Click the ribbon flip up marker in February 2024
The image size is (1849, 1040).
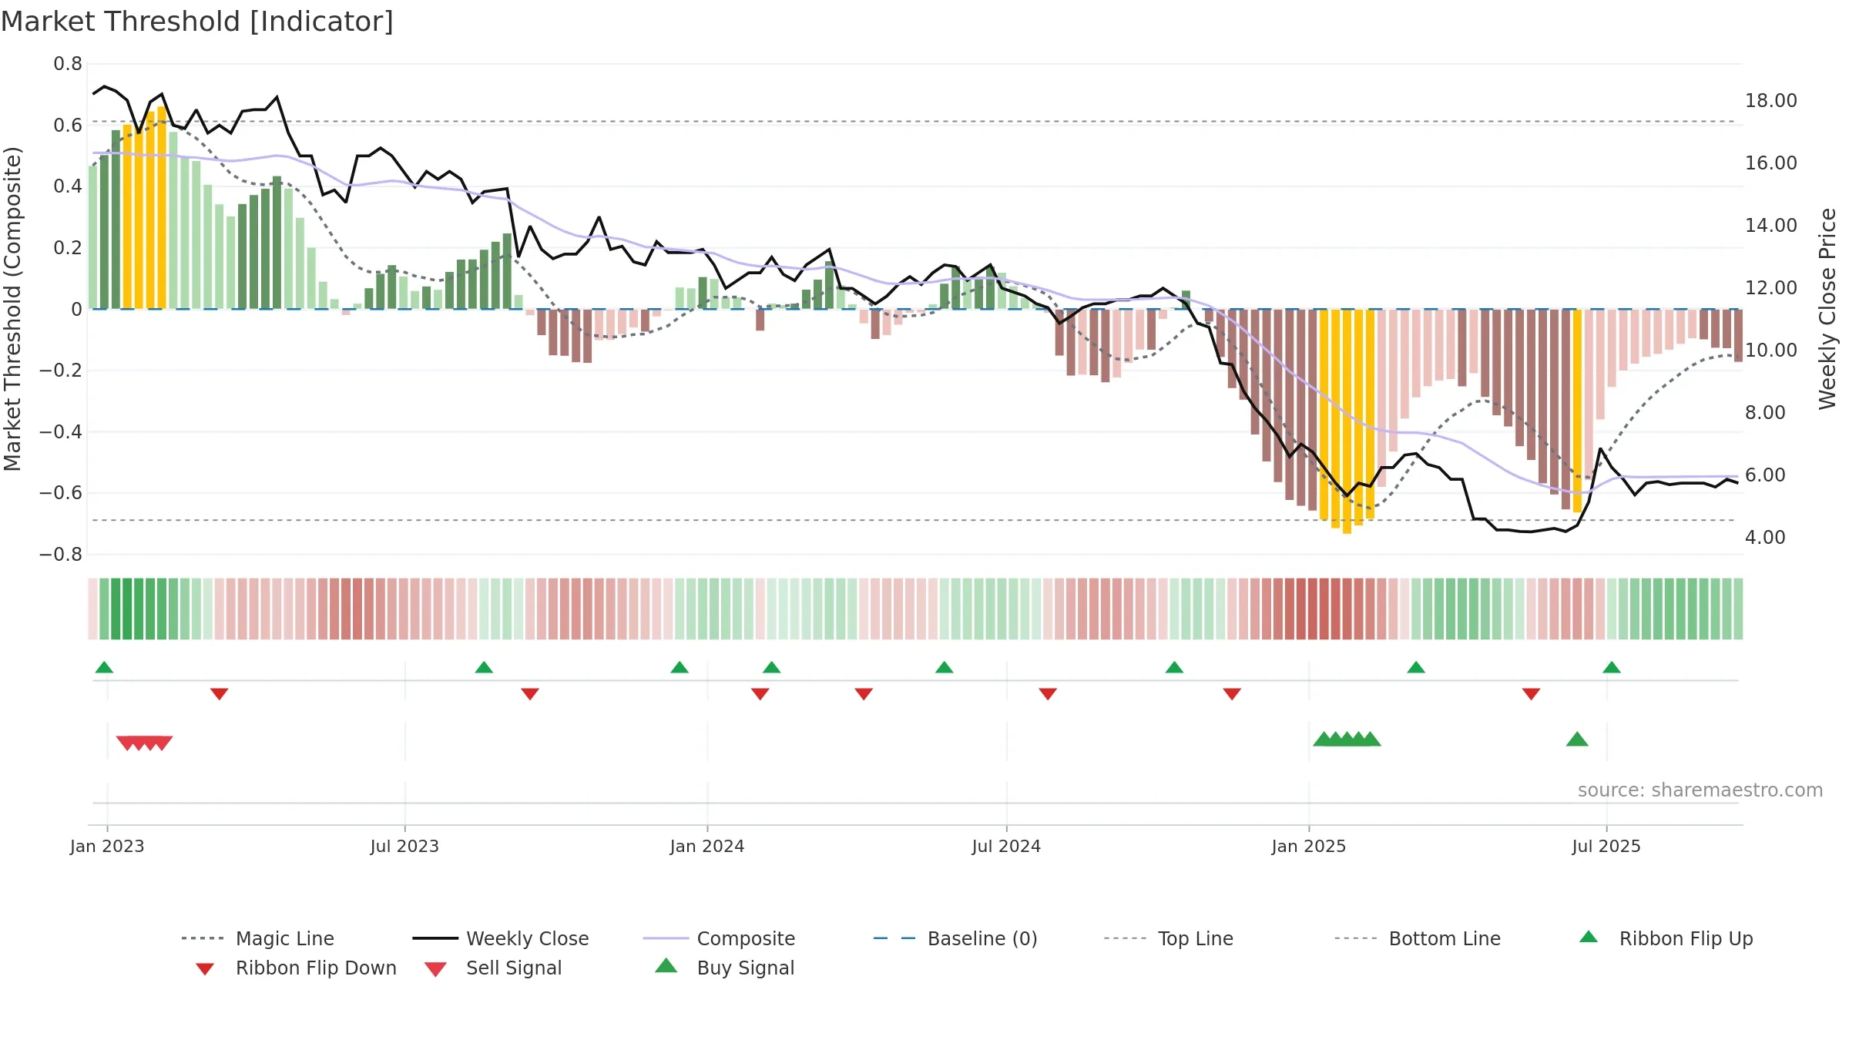772,667
